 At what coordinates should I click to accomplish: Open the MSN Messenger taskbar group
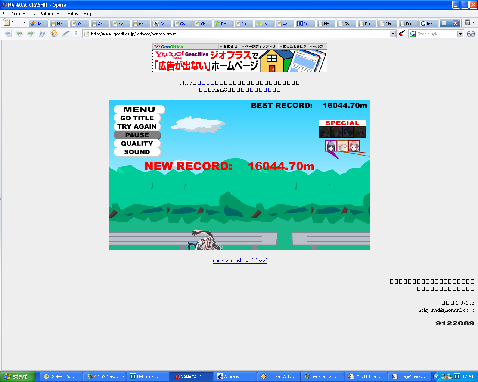(104, 376)
